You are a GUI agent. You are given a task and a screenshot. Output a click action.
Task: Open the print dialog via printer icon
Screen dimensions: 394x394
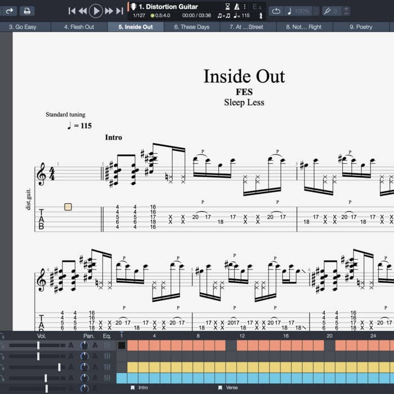pos(27,11)
